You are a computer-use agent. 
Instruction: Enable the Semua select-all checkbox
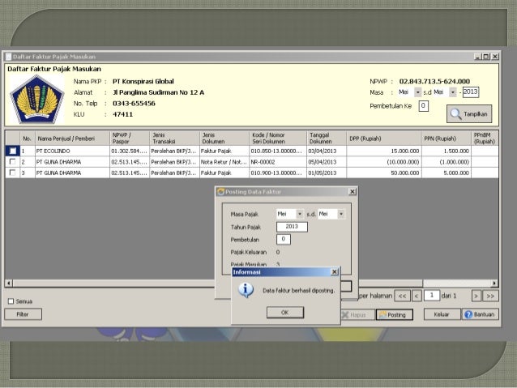(10, 301)
